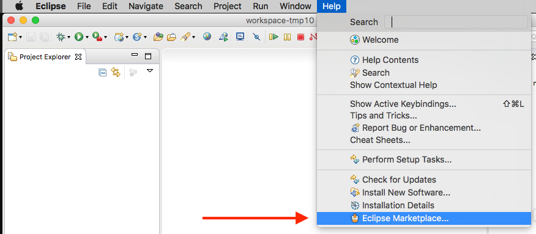Click the monitor screen toolbar icon
The image size is (536, 234).
(240, 37)
